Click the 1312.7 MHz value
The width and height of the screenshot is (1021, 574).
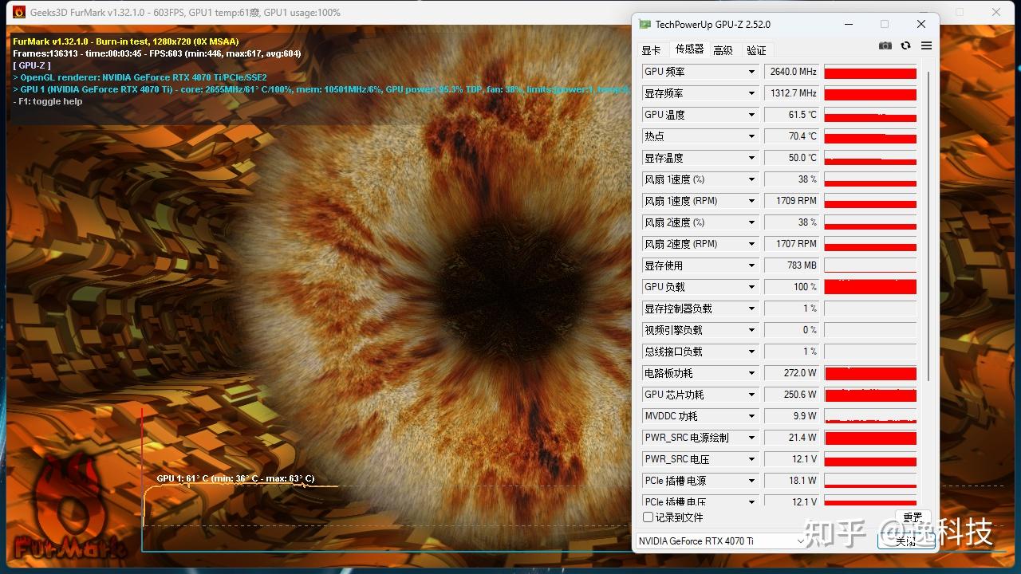792,93
